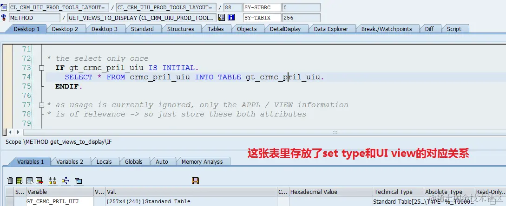
Task: Click the GT_CRMC_PRIL_UIU variable cell
Action: 59,201
